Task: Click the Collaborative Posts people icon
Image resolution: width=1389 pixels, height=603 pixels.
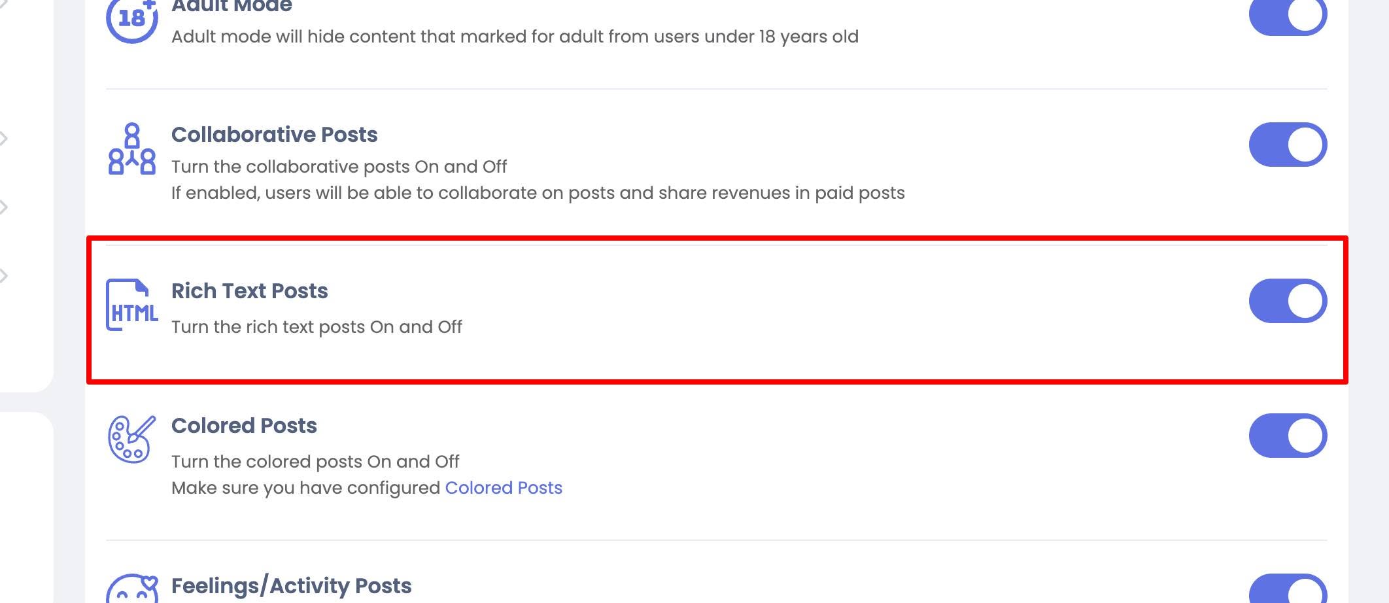Action: pos(132,148)
